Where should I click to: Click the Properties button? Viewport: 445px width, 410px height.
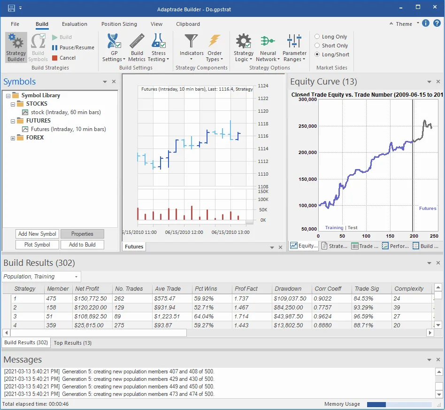[x=82, y=234]
